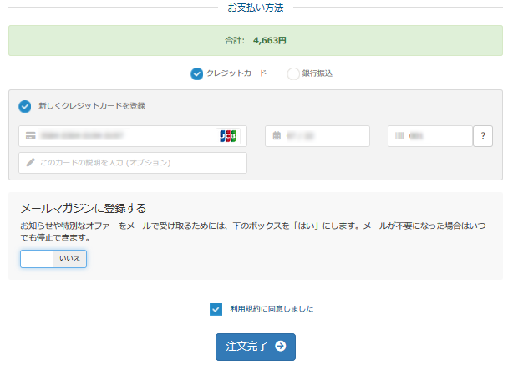This screenshot has height=370, width=518.
Task: Click the メールマガジンに登録する heading
Action: click(89, 208)
